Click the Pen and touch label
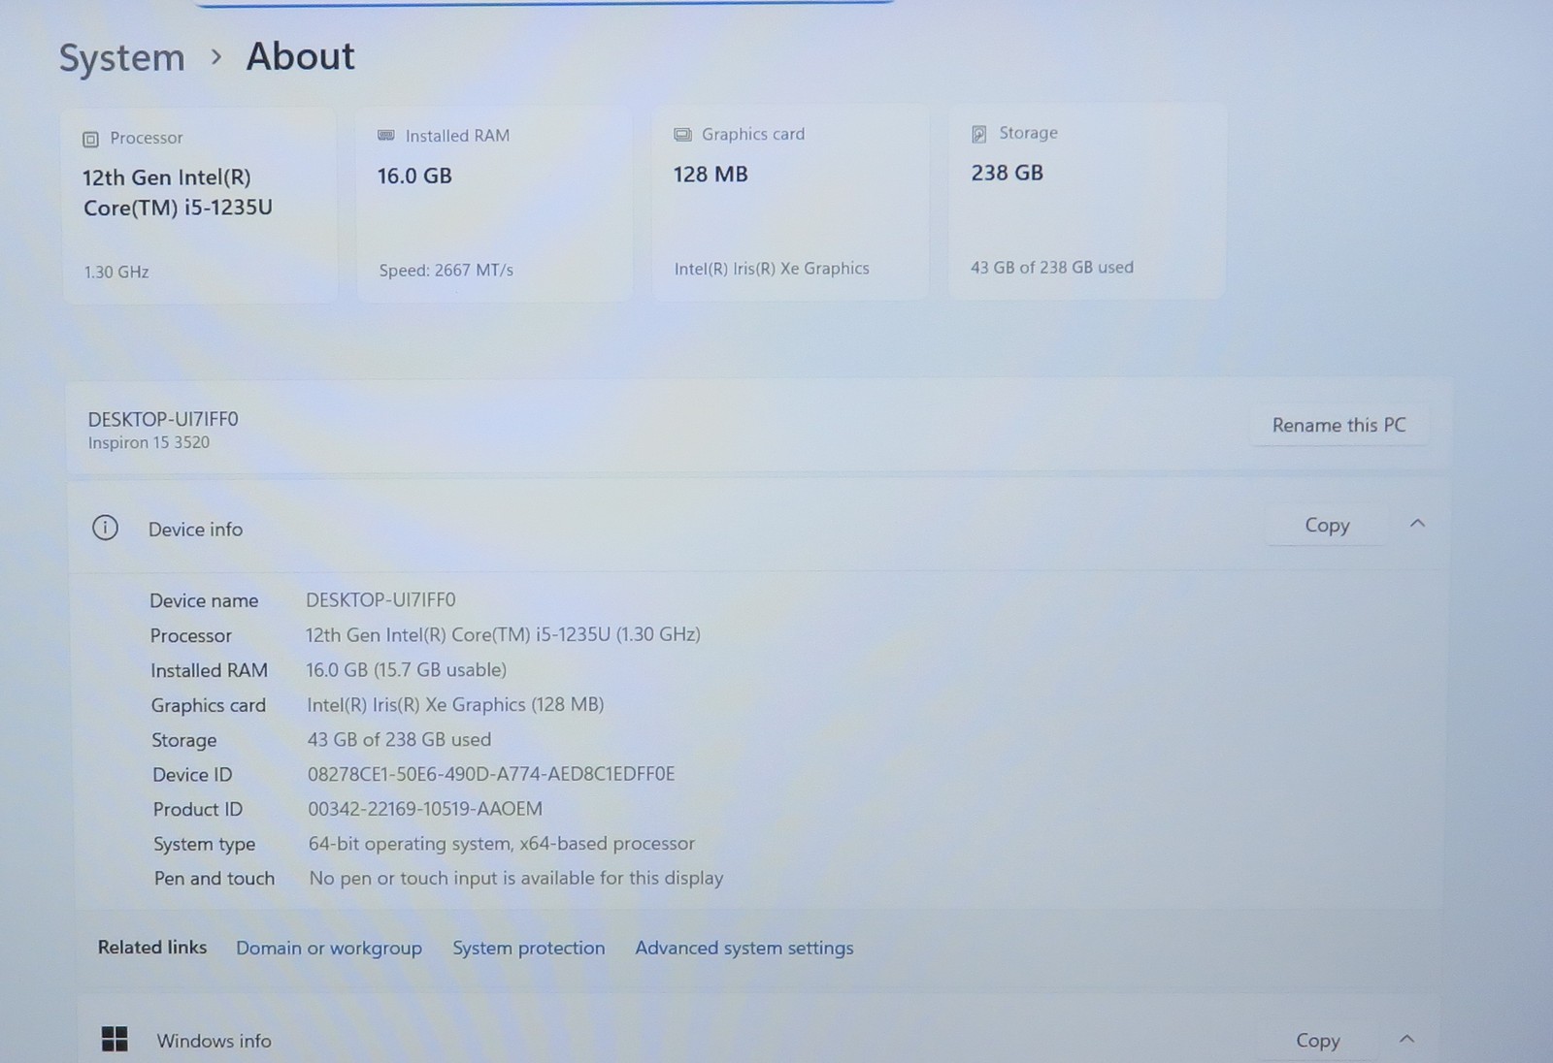 (215, 878)
